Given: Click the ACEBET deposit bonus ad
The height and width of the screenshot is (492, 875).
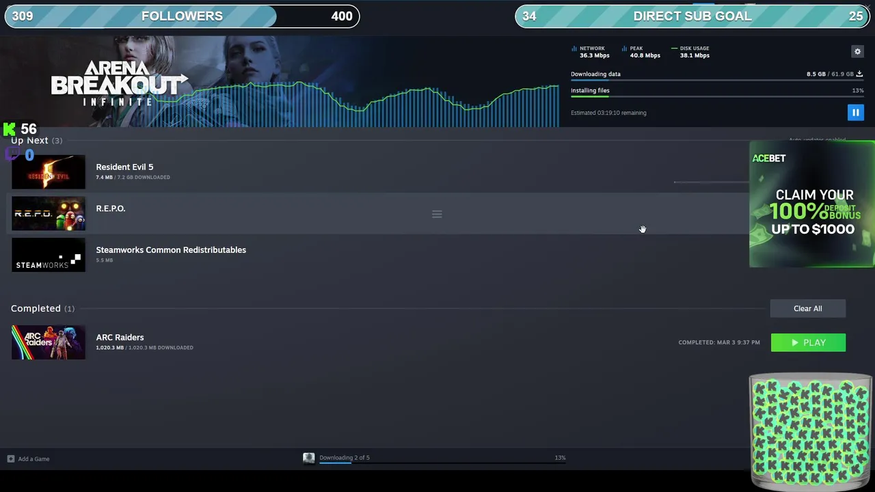Looking at the screenshot, I should pyautogui.click(x=812, y=204).
